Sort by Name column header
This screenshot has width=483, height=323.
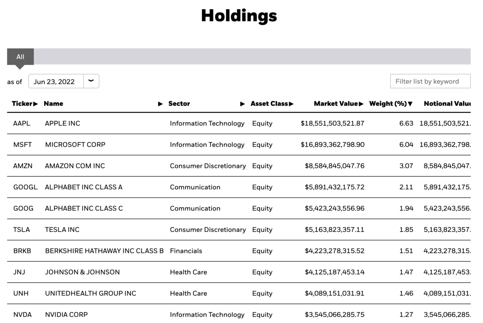(54, 104)
